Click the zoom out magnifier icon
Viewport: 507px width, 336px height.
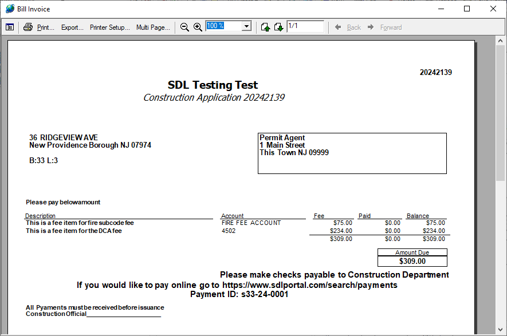(184, 27)
